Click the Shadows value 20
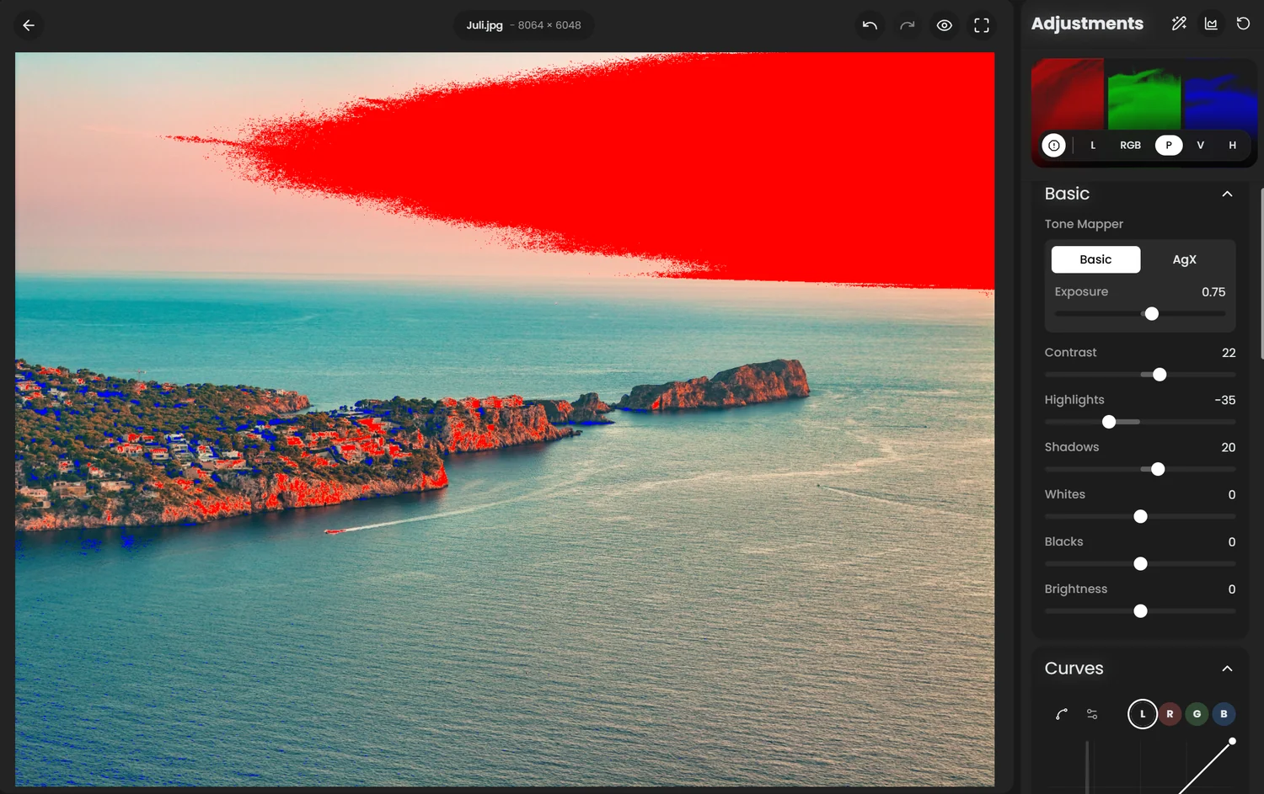Image resolution: width=1264 pixels, height=794 pixels. coord(1229,447)
